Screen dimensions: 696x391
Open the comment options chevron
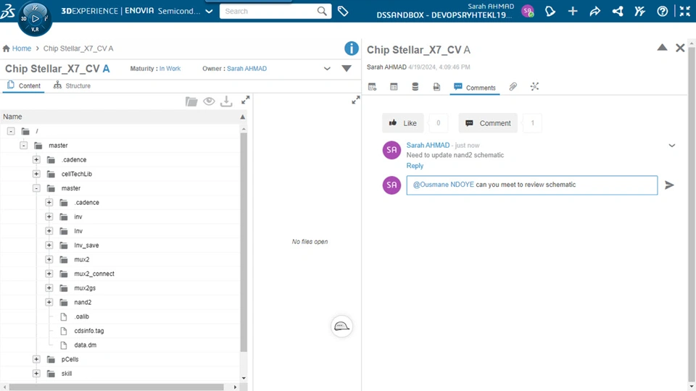(x=672, y=146)
